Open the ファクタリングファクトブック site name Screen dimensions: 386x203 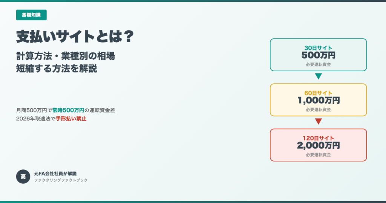click(x=61, y=180)
